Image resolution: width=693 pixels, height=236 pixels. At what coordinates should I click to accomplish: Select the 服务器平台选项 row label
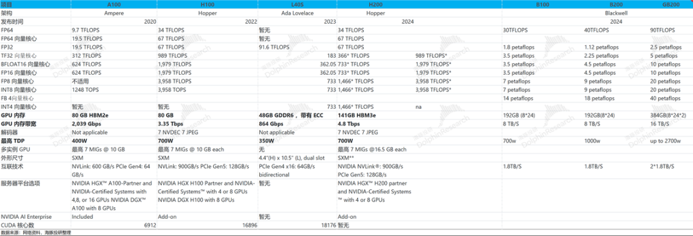[21, 183]
